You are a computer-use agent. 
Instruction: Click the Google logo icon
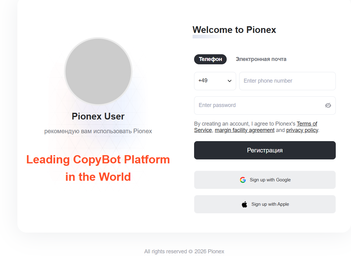click(243, 180)
